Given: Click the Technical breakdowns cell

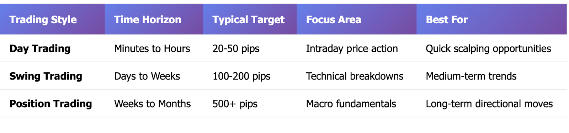Looking at the screenshot, I should click(355, 76).
